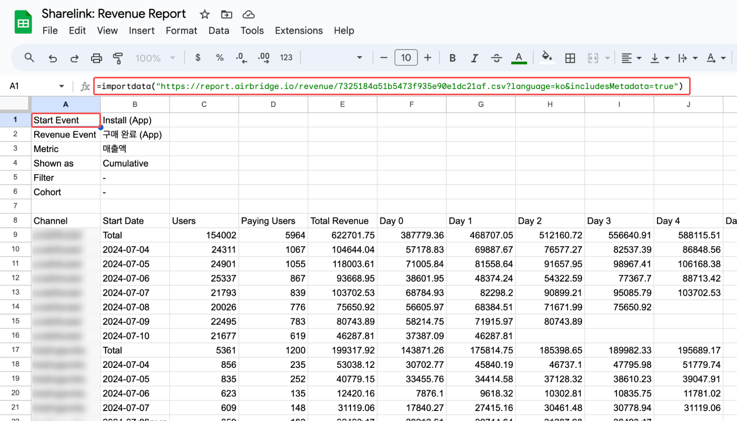Select row 8 header
The image size is (737, 421).
(x=15, y=221)
